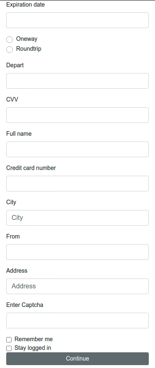Click the 'Full name' label text
This screenshot has width=155, height=368.
point(19,134)
